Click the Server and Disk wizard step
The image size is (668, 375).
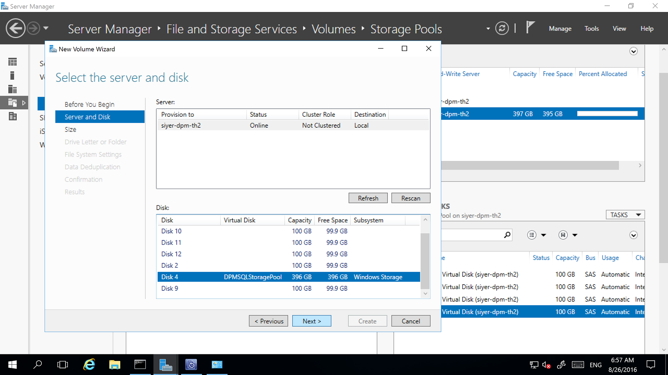pos(87,117)
